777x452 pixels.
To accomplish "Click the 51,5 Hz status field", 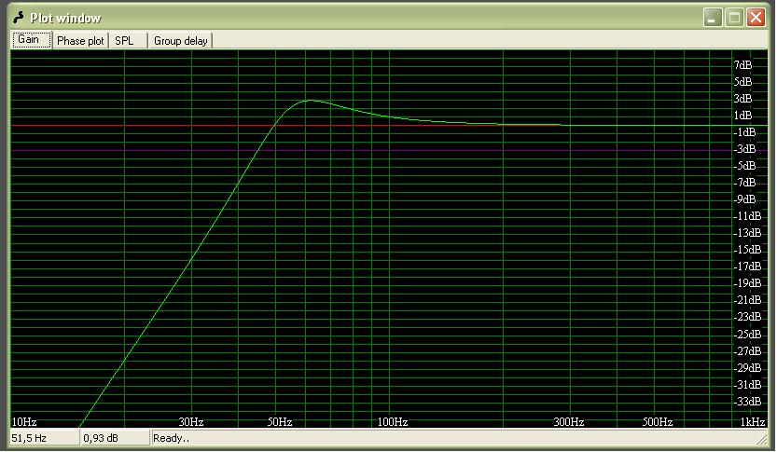I will (45, 438).
